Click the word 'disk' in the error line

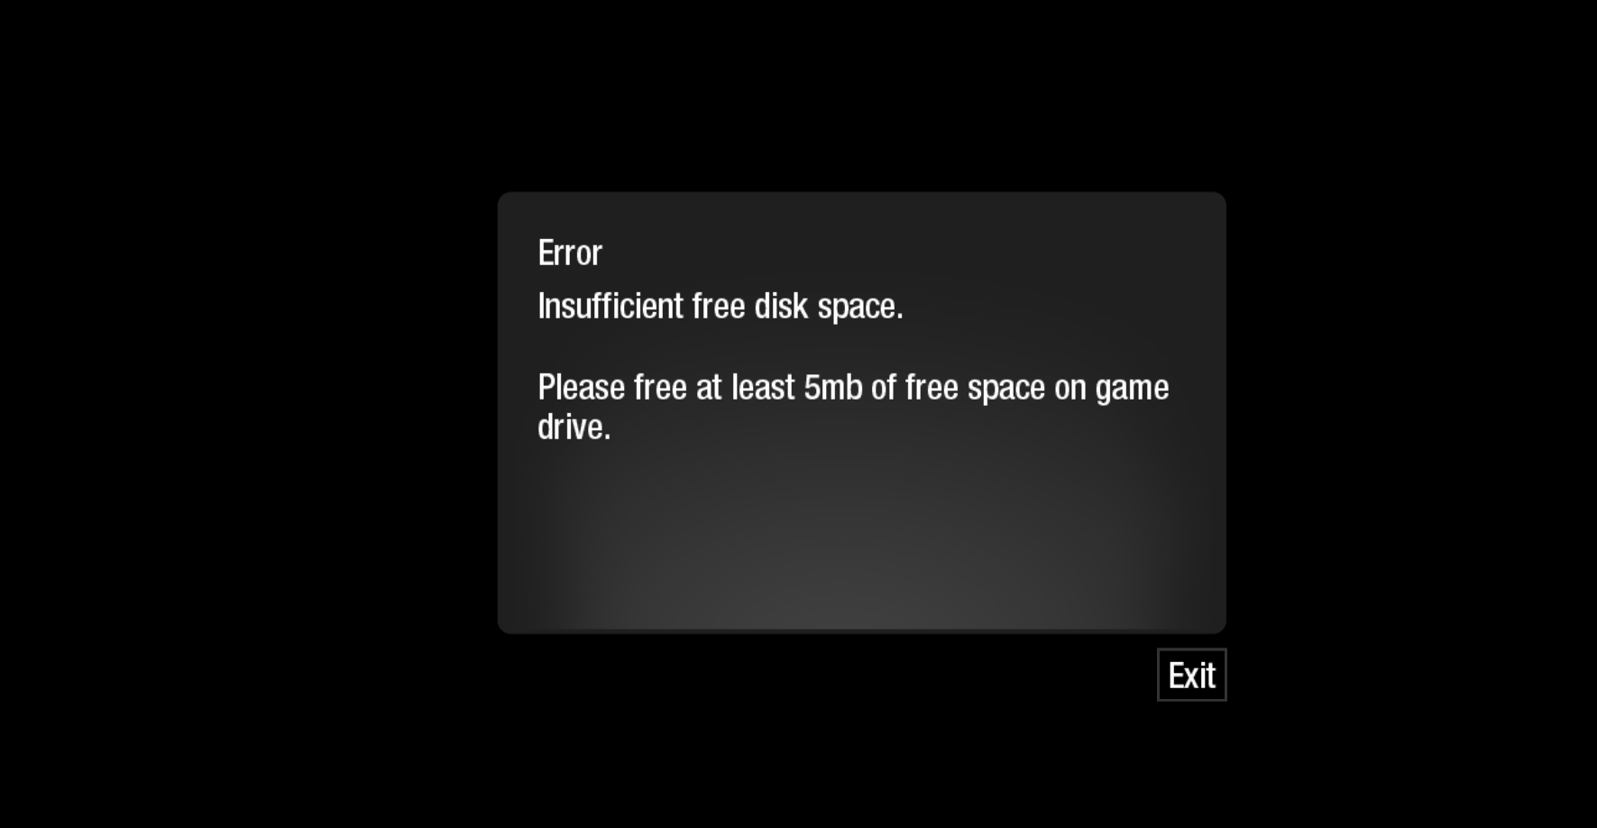pyautogui.click(x=781, y=306)
